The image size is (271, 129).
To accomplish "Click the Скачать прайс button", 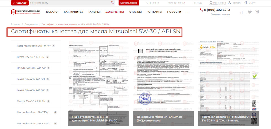I will tap(129, 3).
